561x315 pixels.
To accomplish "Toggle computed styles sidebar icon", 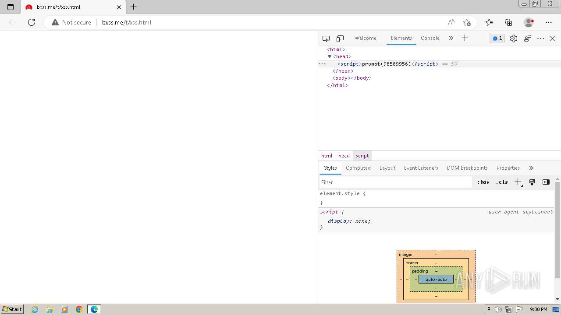I will [x=546, y=182].
